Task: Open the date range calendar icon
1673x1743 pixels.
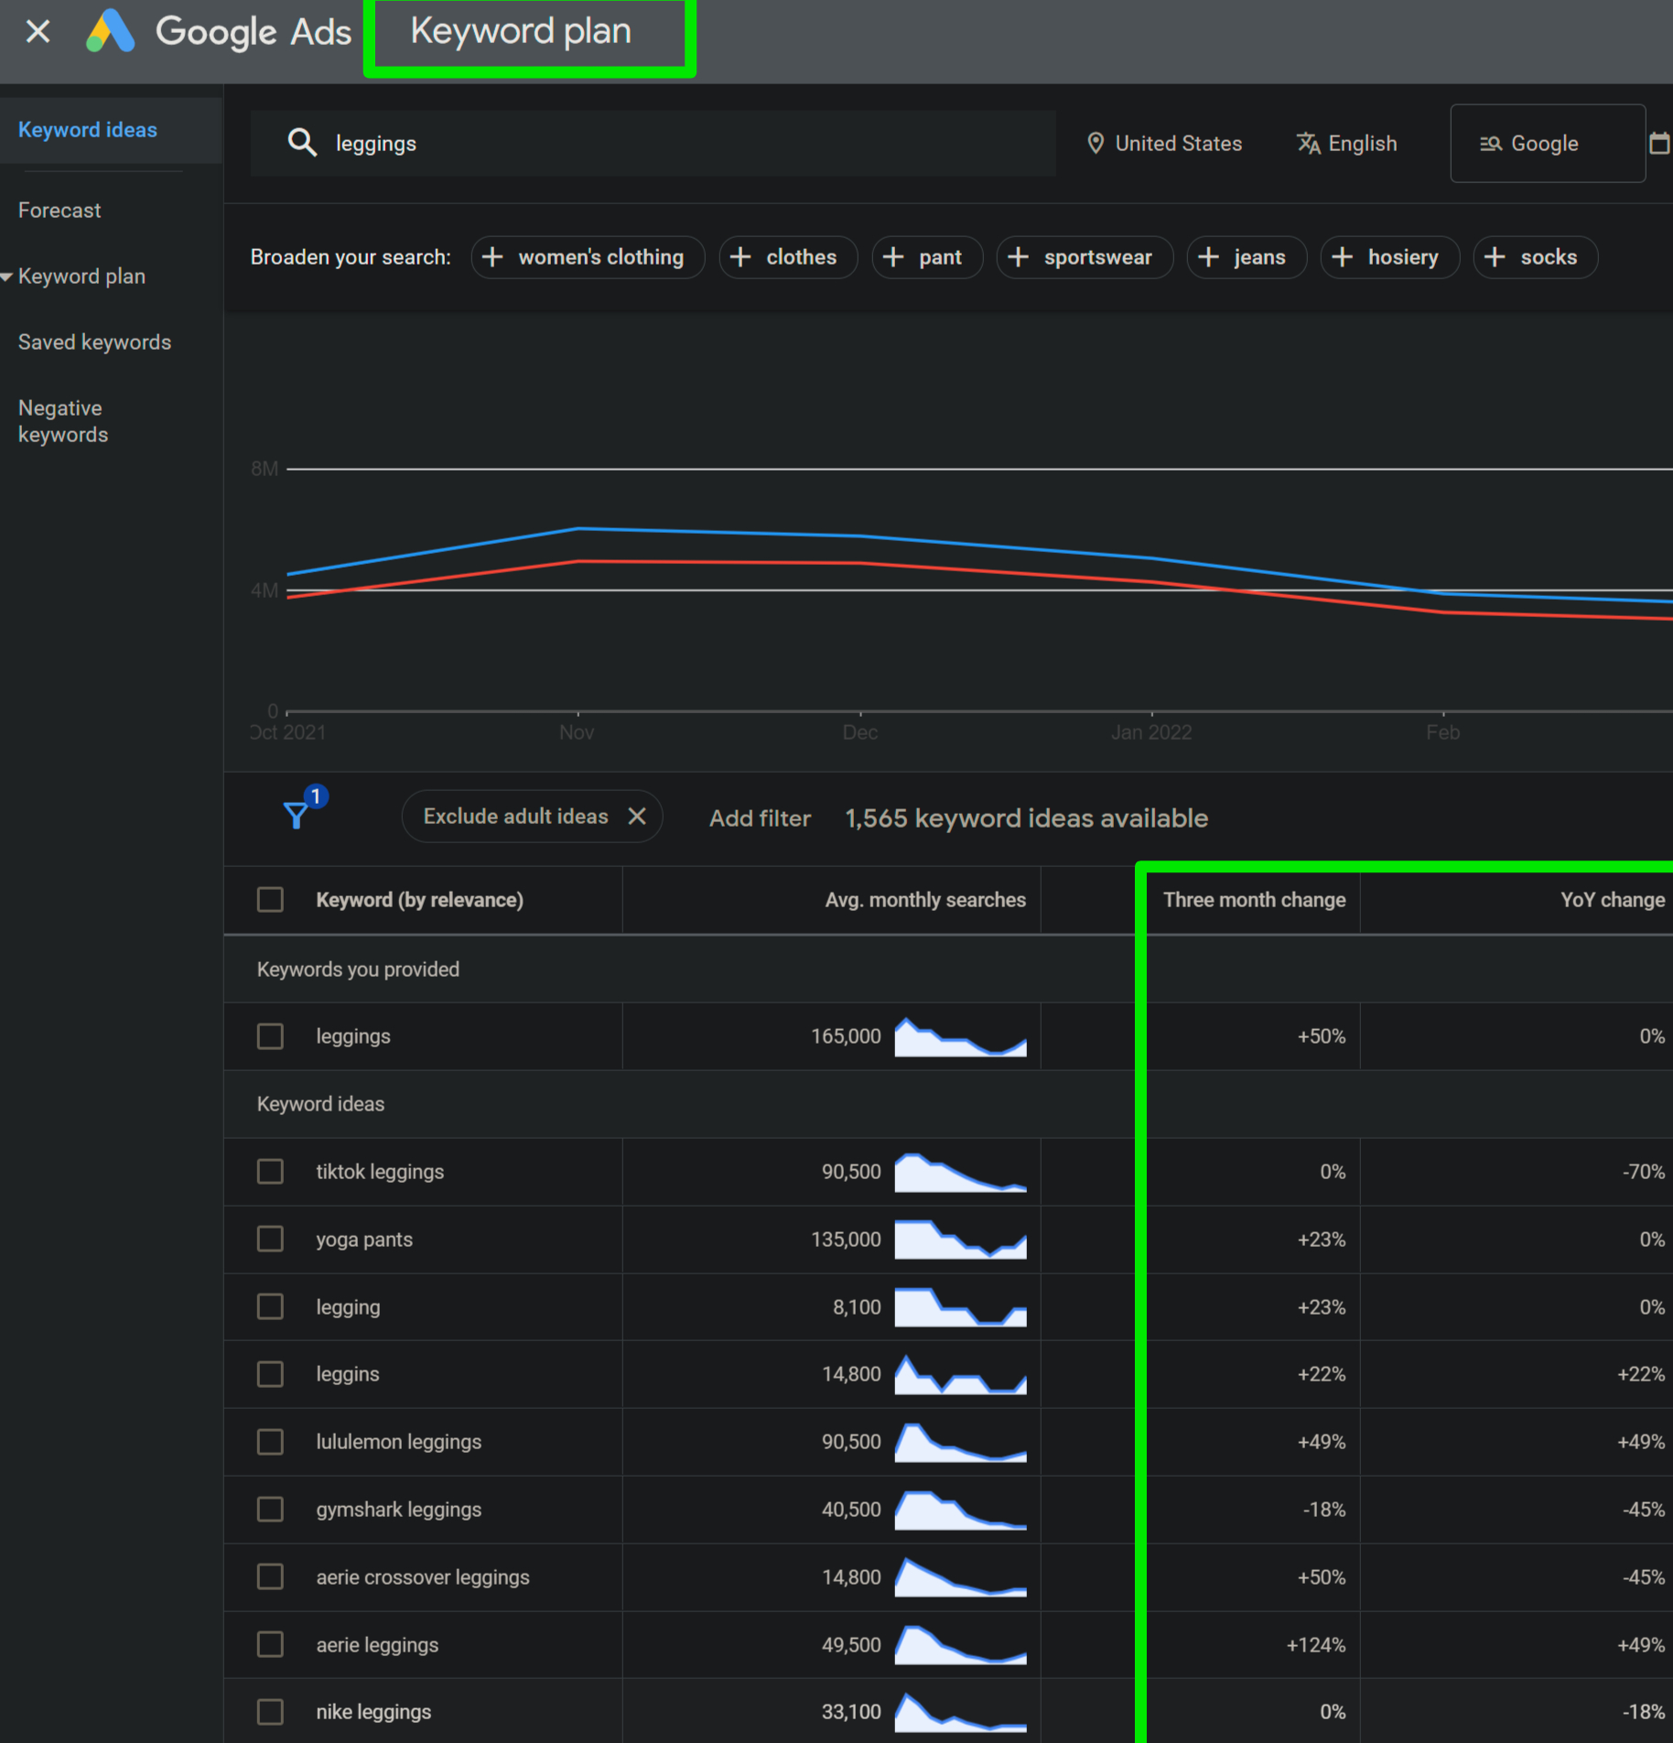Action: coord(1659,144)
